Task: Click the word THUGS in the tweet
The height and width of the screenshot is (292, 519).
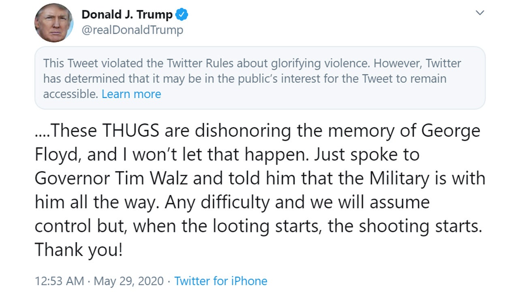Action: click(126, 131)
